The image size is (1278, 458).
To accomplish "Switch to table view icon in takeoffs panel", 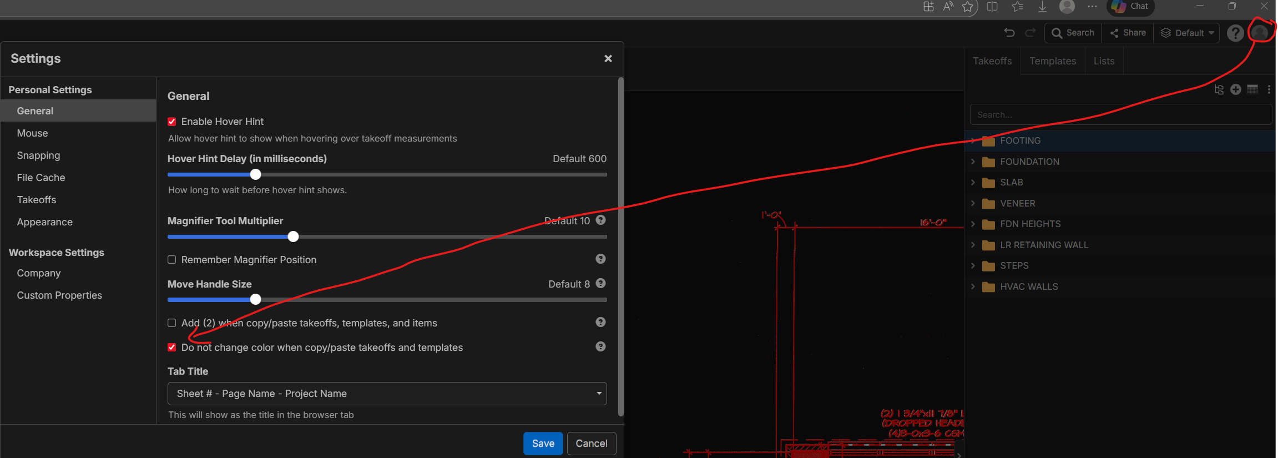I will click(x=1252, y=89).
